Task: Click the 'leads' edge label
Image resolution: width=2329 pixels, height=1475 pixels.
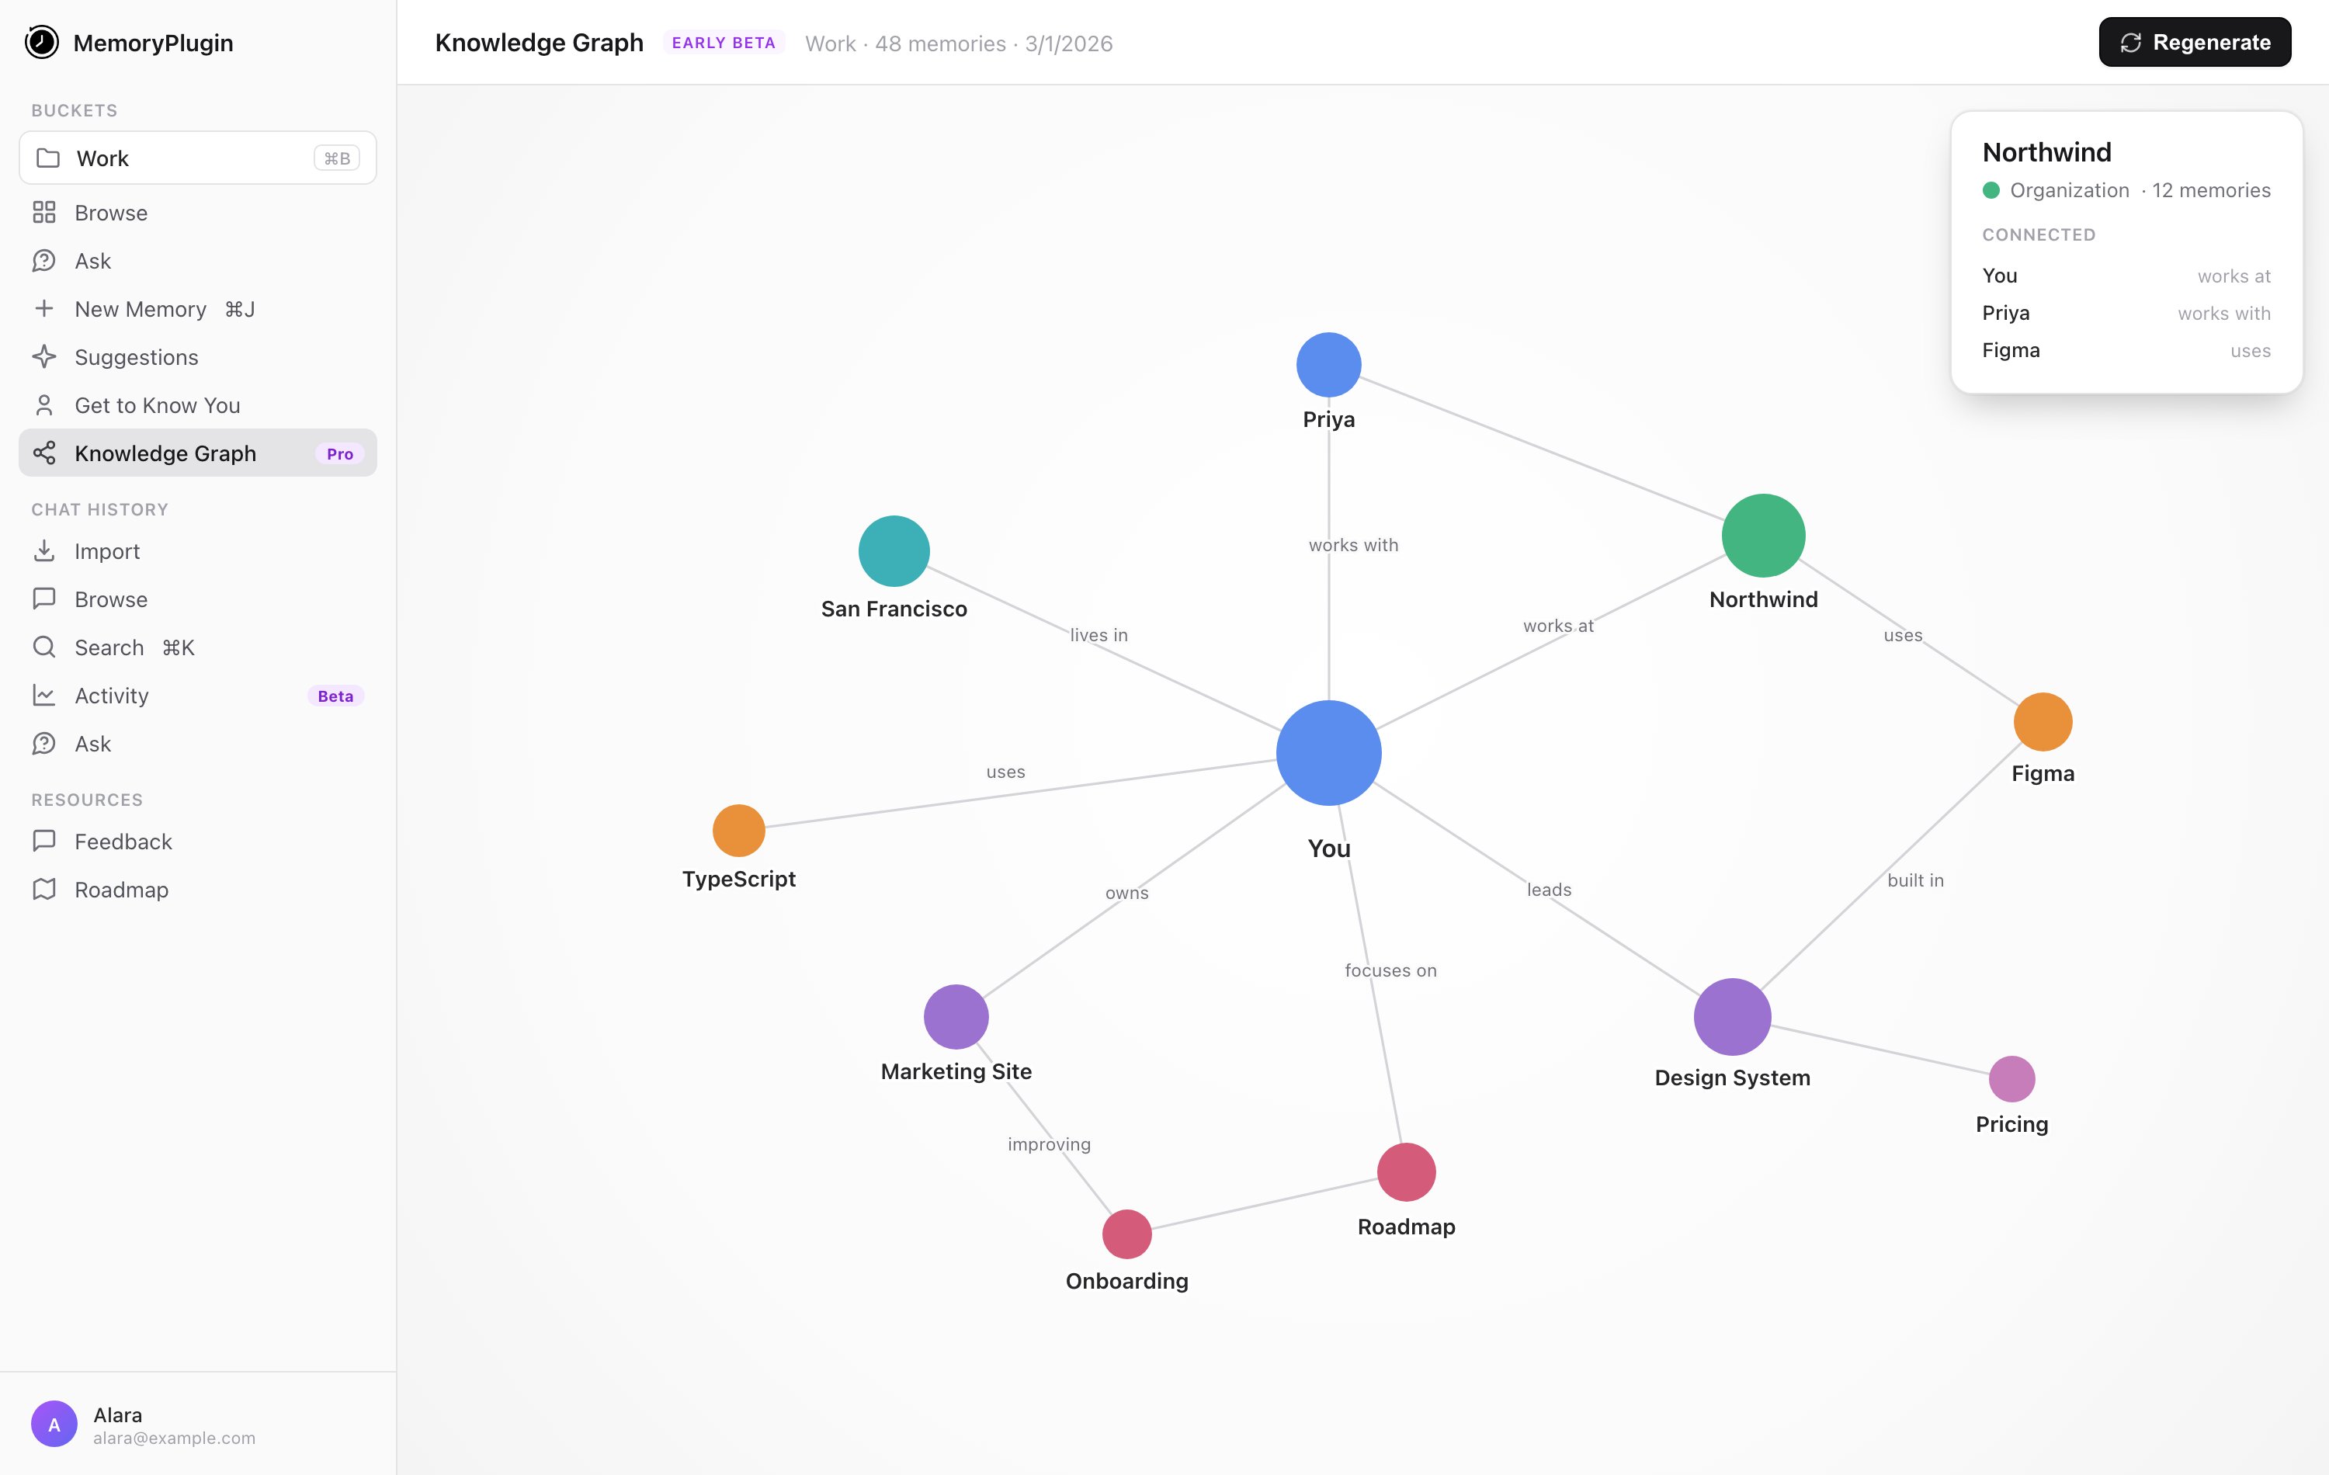Action: pos(1549,890)
